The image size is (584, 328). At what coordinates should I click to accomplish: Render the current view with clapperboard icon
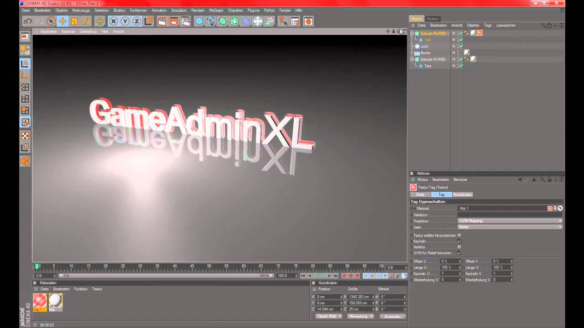point(162,21)
